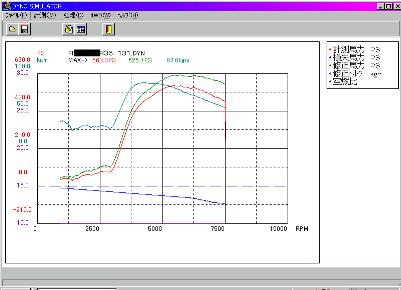Click the floppy disk save icon

click(24, 29)
